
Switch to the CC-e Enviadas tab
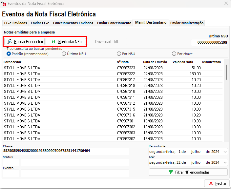click(15, 23)
